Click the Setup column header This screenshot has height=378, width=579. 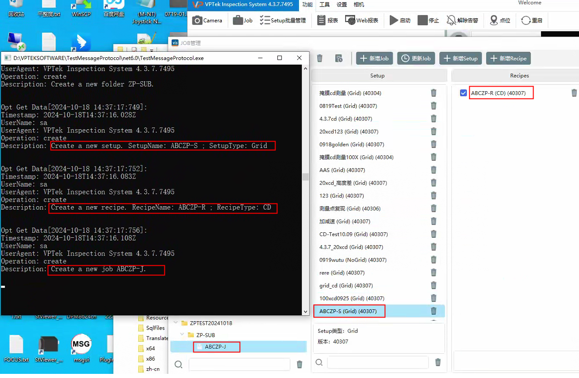377,76
